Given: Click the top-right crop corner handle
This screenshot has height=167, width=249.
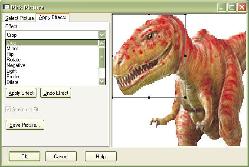Looking at the screenshot, I should point(185,14).
